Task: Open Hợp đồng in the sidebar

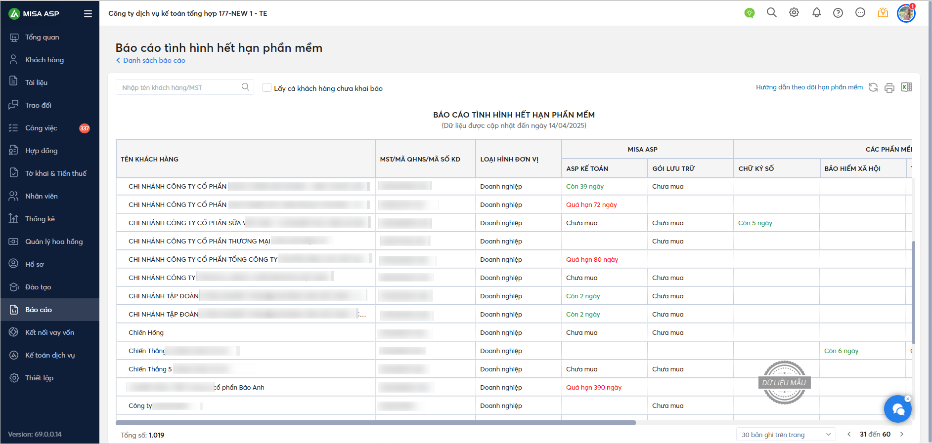Action: tap(49, 151)
